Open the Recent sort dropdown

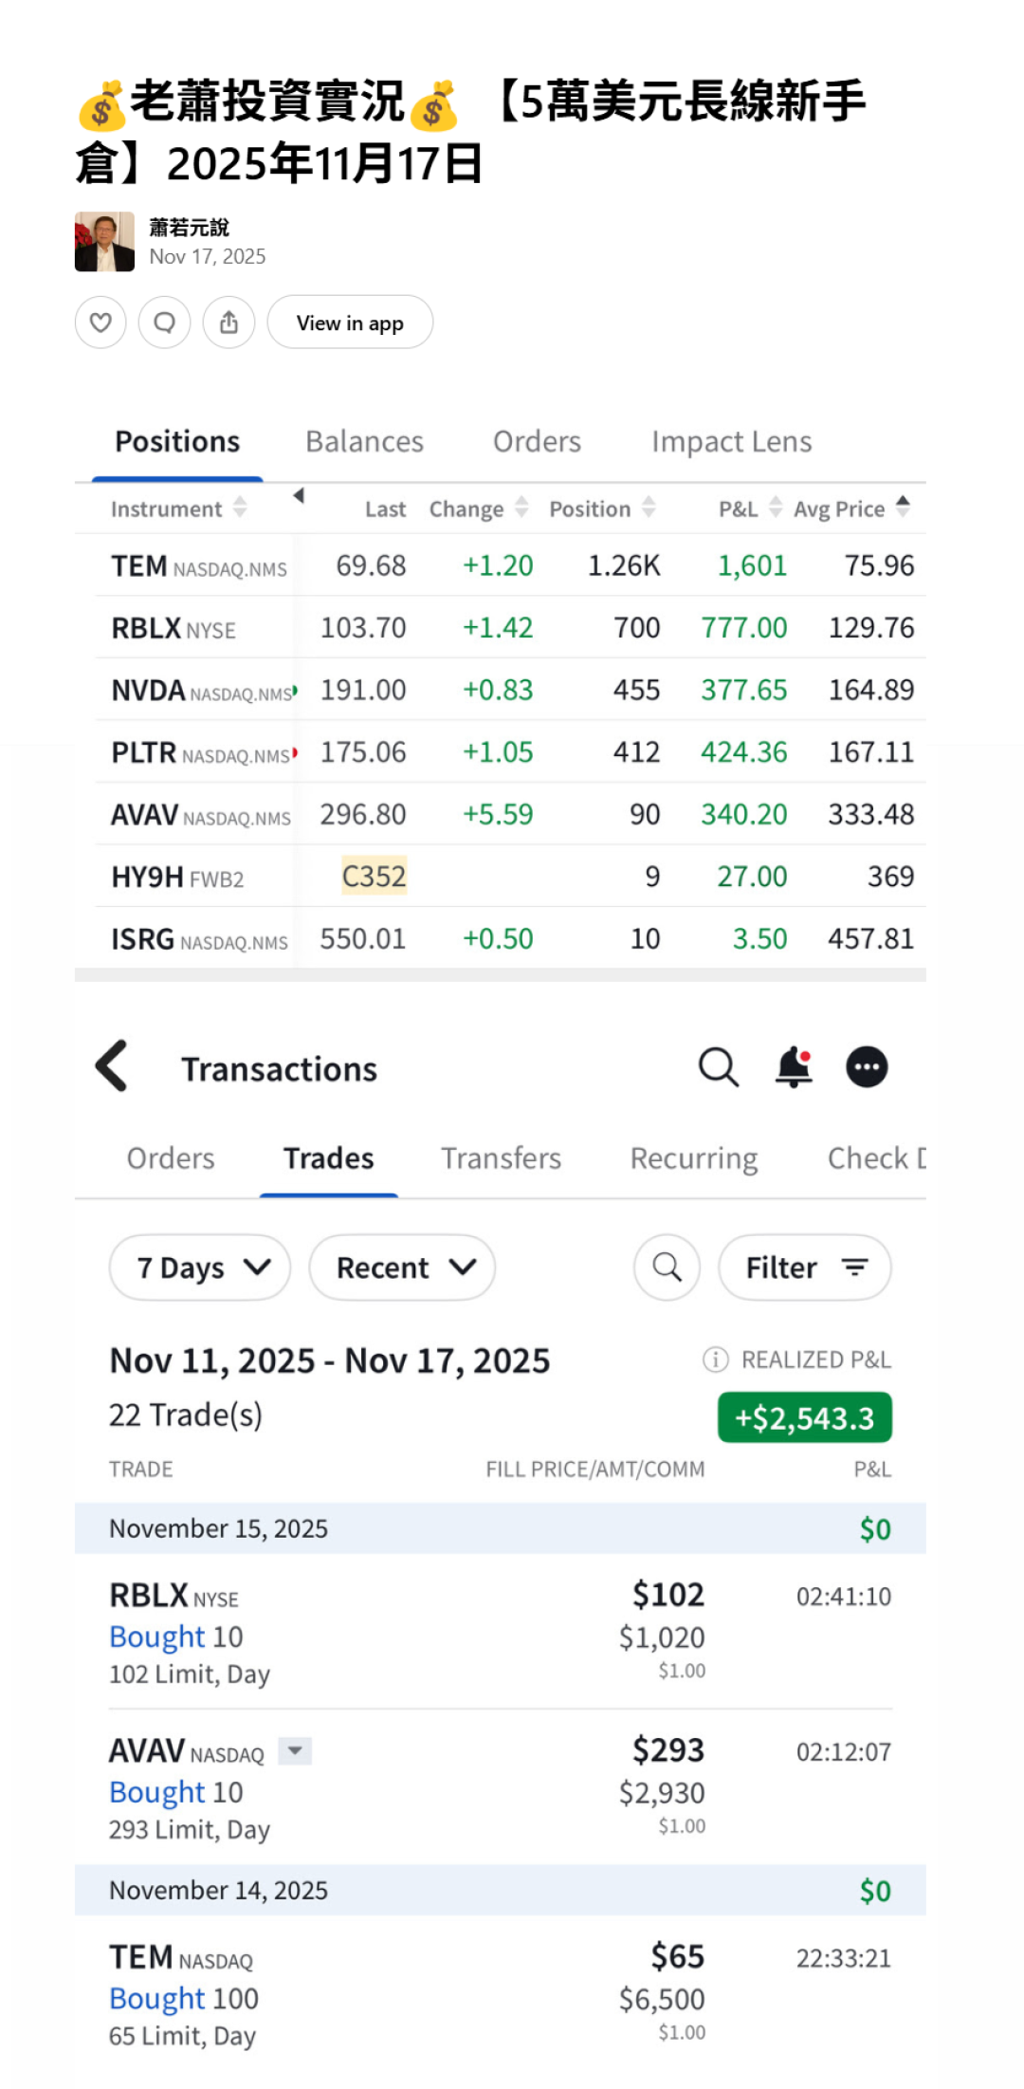pos(402,1267)
